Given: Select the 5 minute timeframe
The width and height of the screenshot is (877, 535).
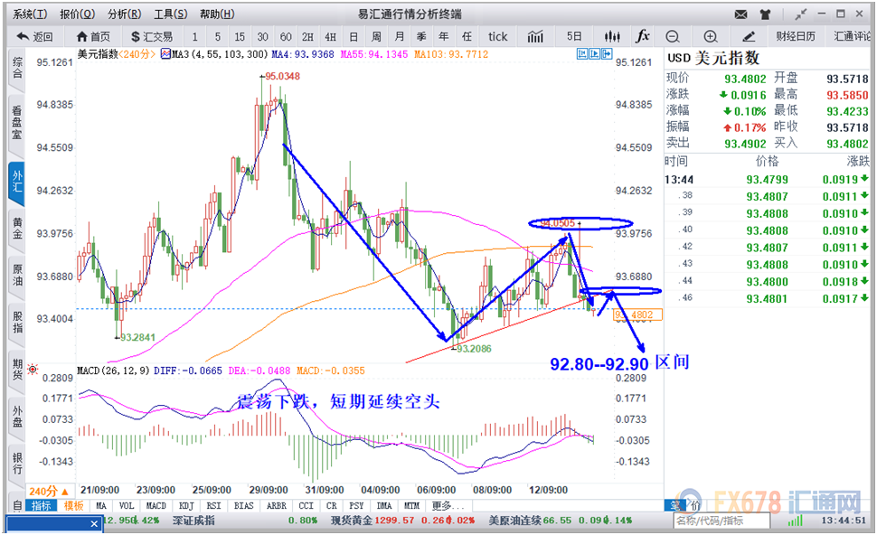Looking at the screenshot, I should click(218, 37).
